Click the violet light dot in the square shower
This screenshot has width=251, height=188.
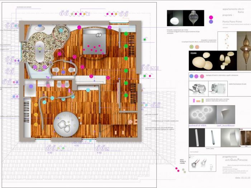pyautogui.click(x=31, y=87)
